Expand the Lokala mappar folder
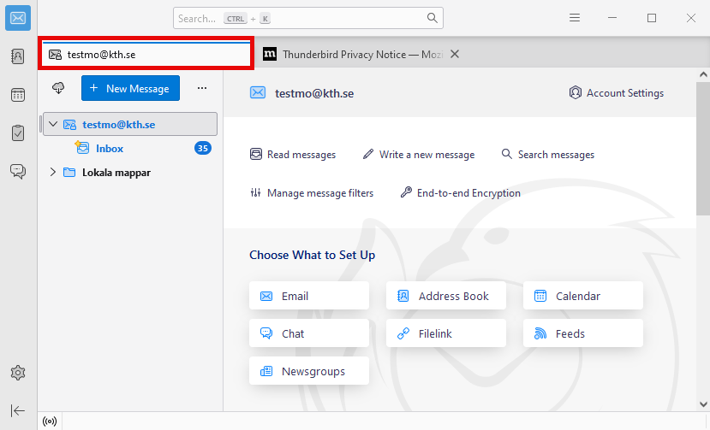The width and height of the screenshot is (710, 430). pyautogui.click(x=53, y=173)
